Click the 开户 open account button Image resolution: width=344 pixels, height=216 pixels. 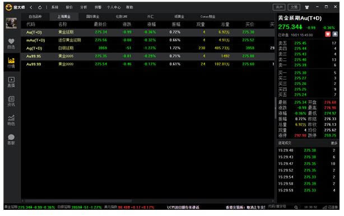coord(279,7)
